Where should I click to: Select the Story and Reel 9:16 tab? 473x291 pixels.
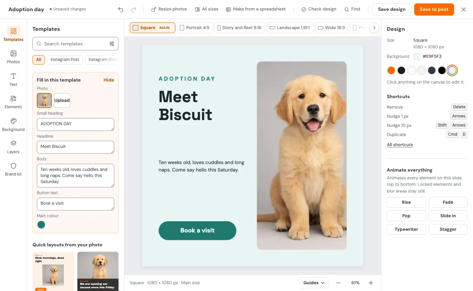click(x=240, y=28)
